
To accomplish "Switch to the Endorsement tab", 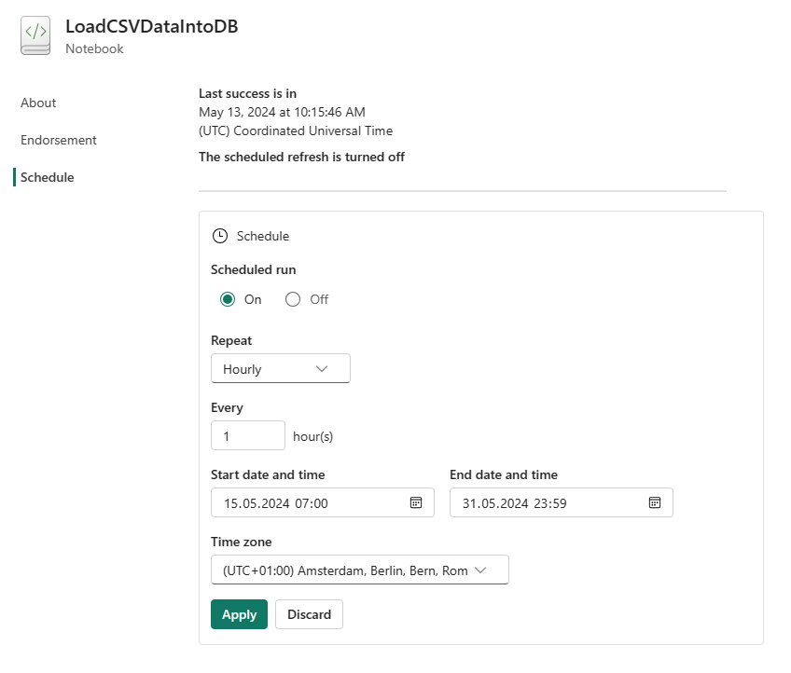I will tap(59, 140).
